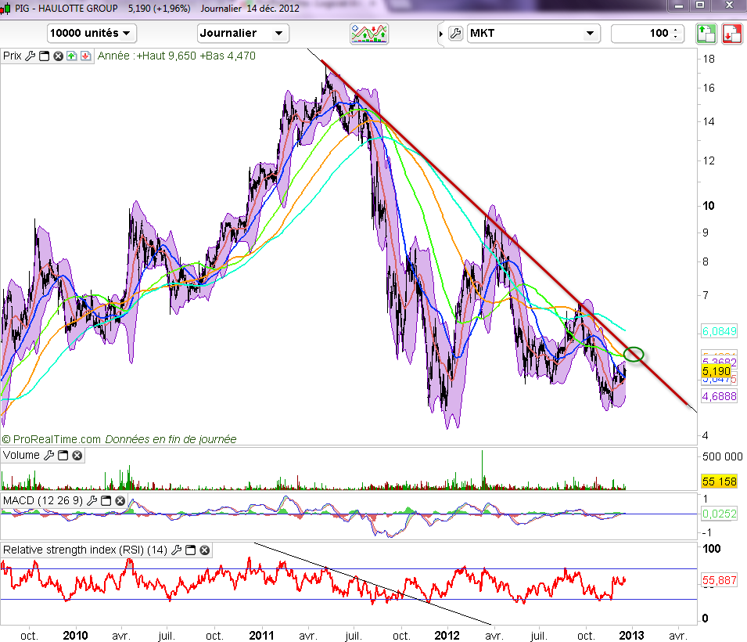The height and width of the screenshot is (642, 747).
Task: Click the green 0,0252 MACD value
Action: click(x=720, y=514)
